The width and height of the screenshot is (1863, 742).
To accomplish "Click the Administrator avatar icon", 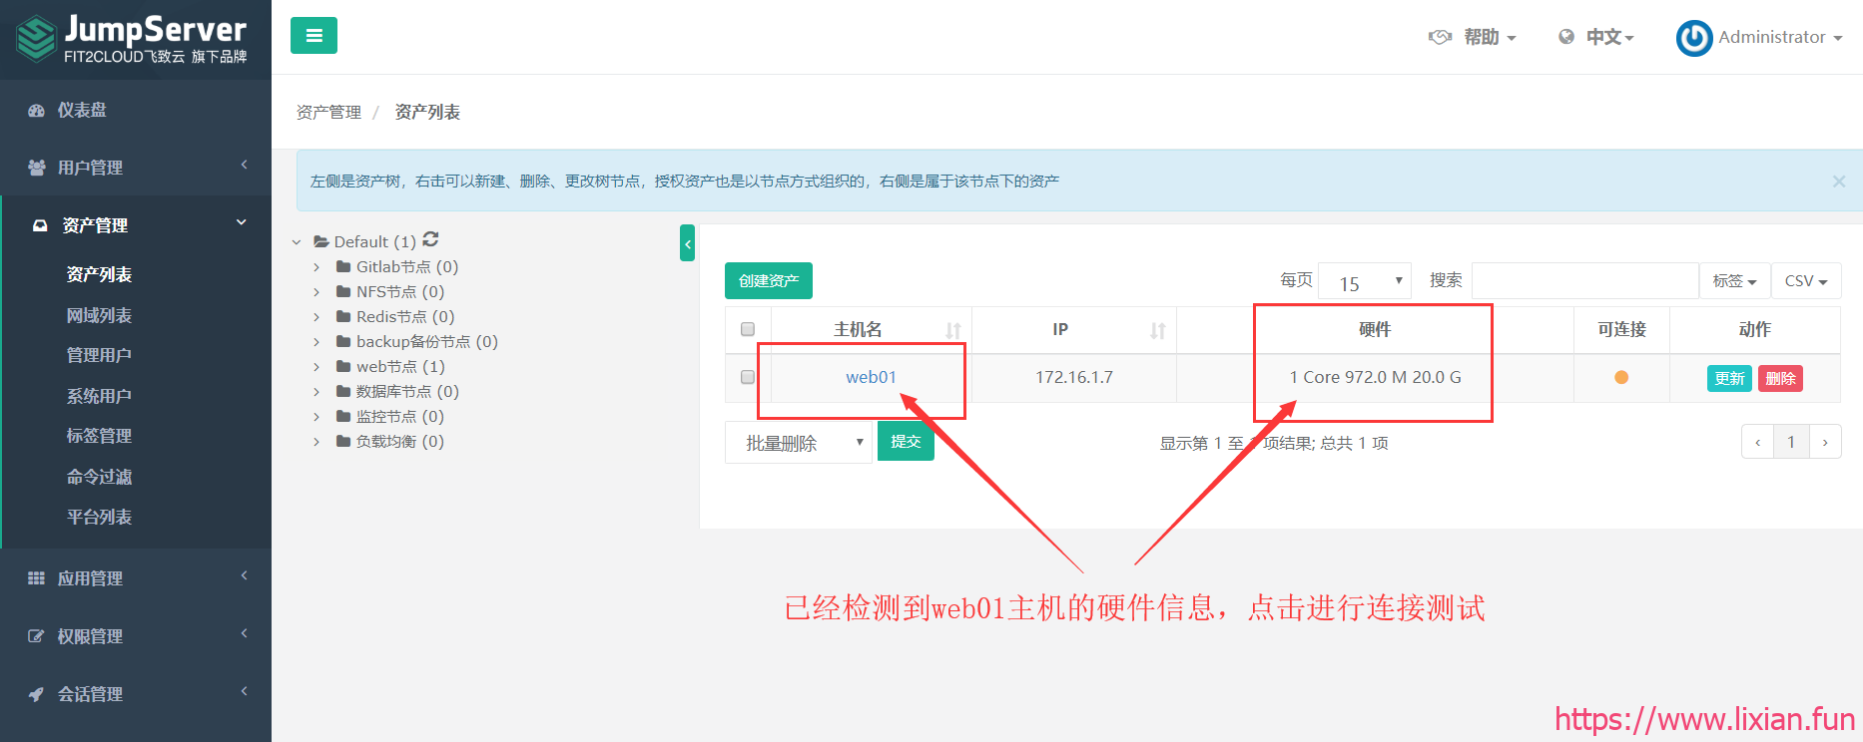I will (1693, 38).
